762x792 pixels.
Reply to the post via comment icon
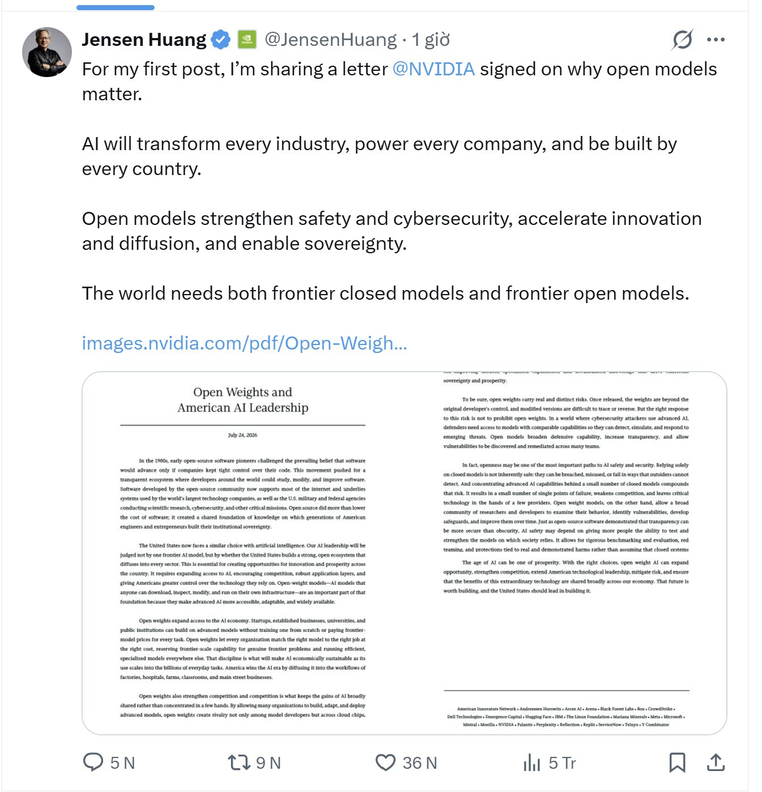[x=93, y=763]
